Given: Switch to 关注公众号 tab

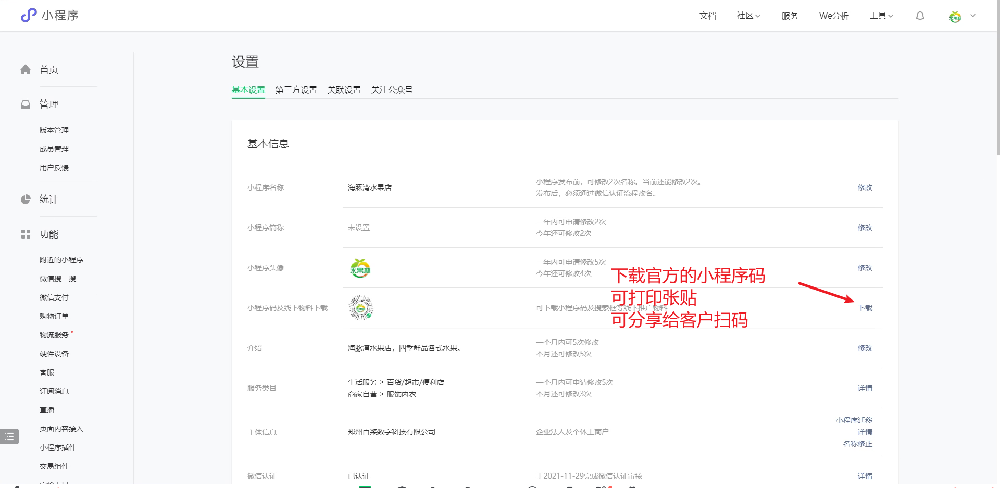Looking at the screenshot, I should pos(392,90).
